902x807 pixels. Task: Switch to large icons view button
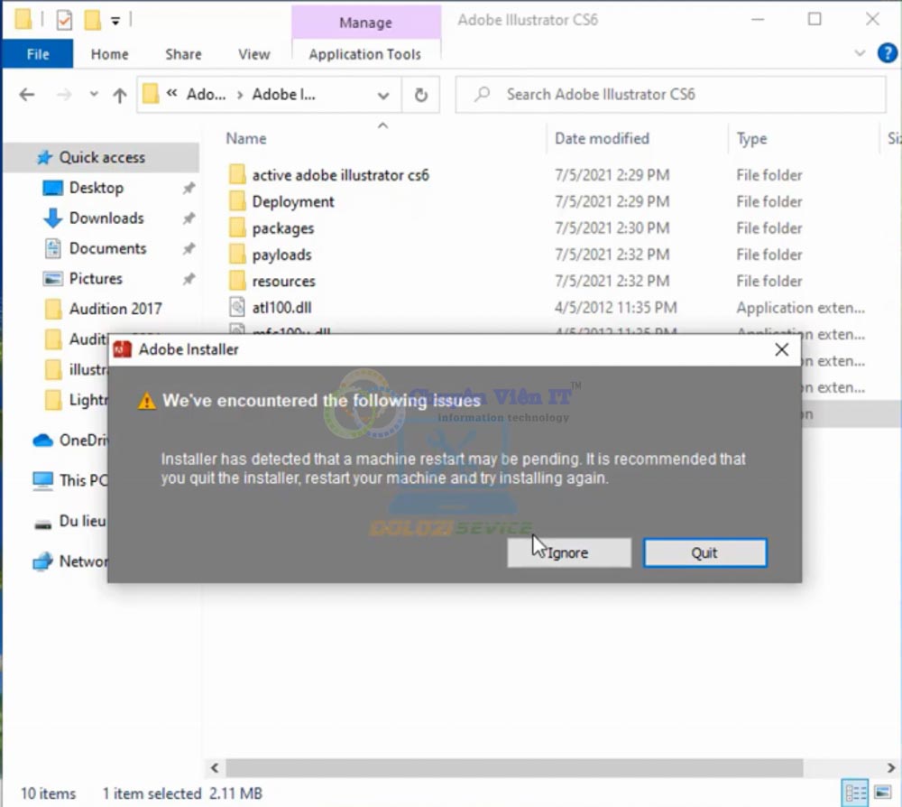point(883,792)
